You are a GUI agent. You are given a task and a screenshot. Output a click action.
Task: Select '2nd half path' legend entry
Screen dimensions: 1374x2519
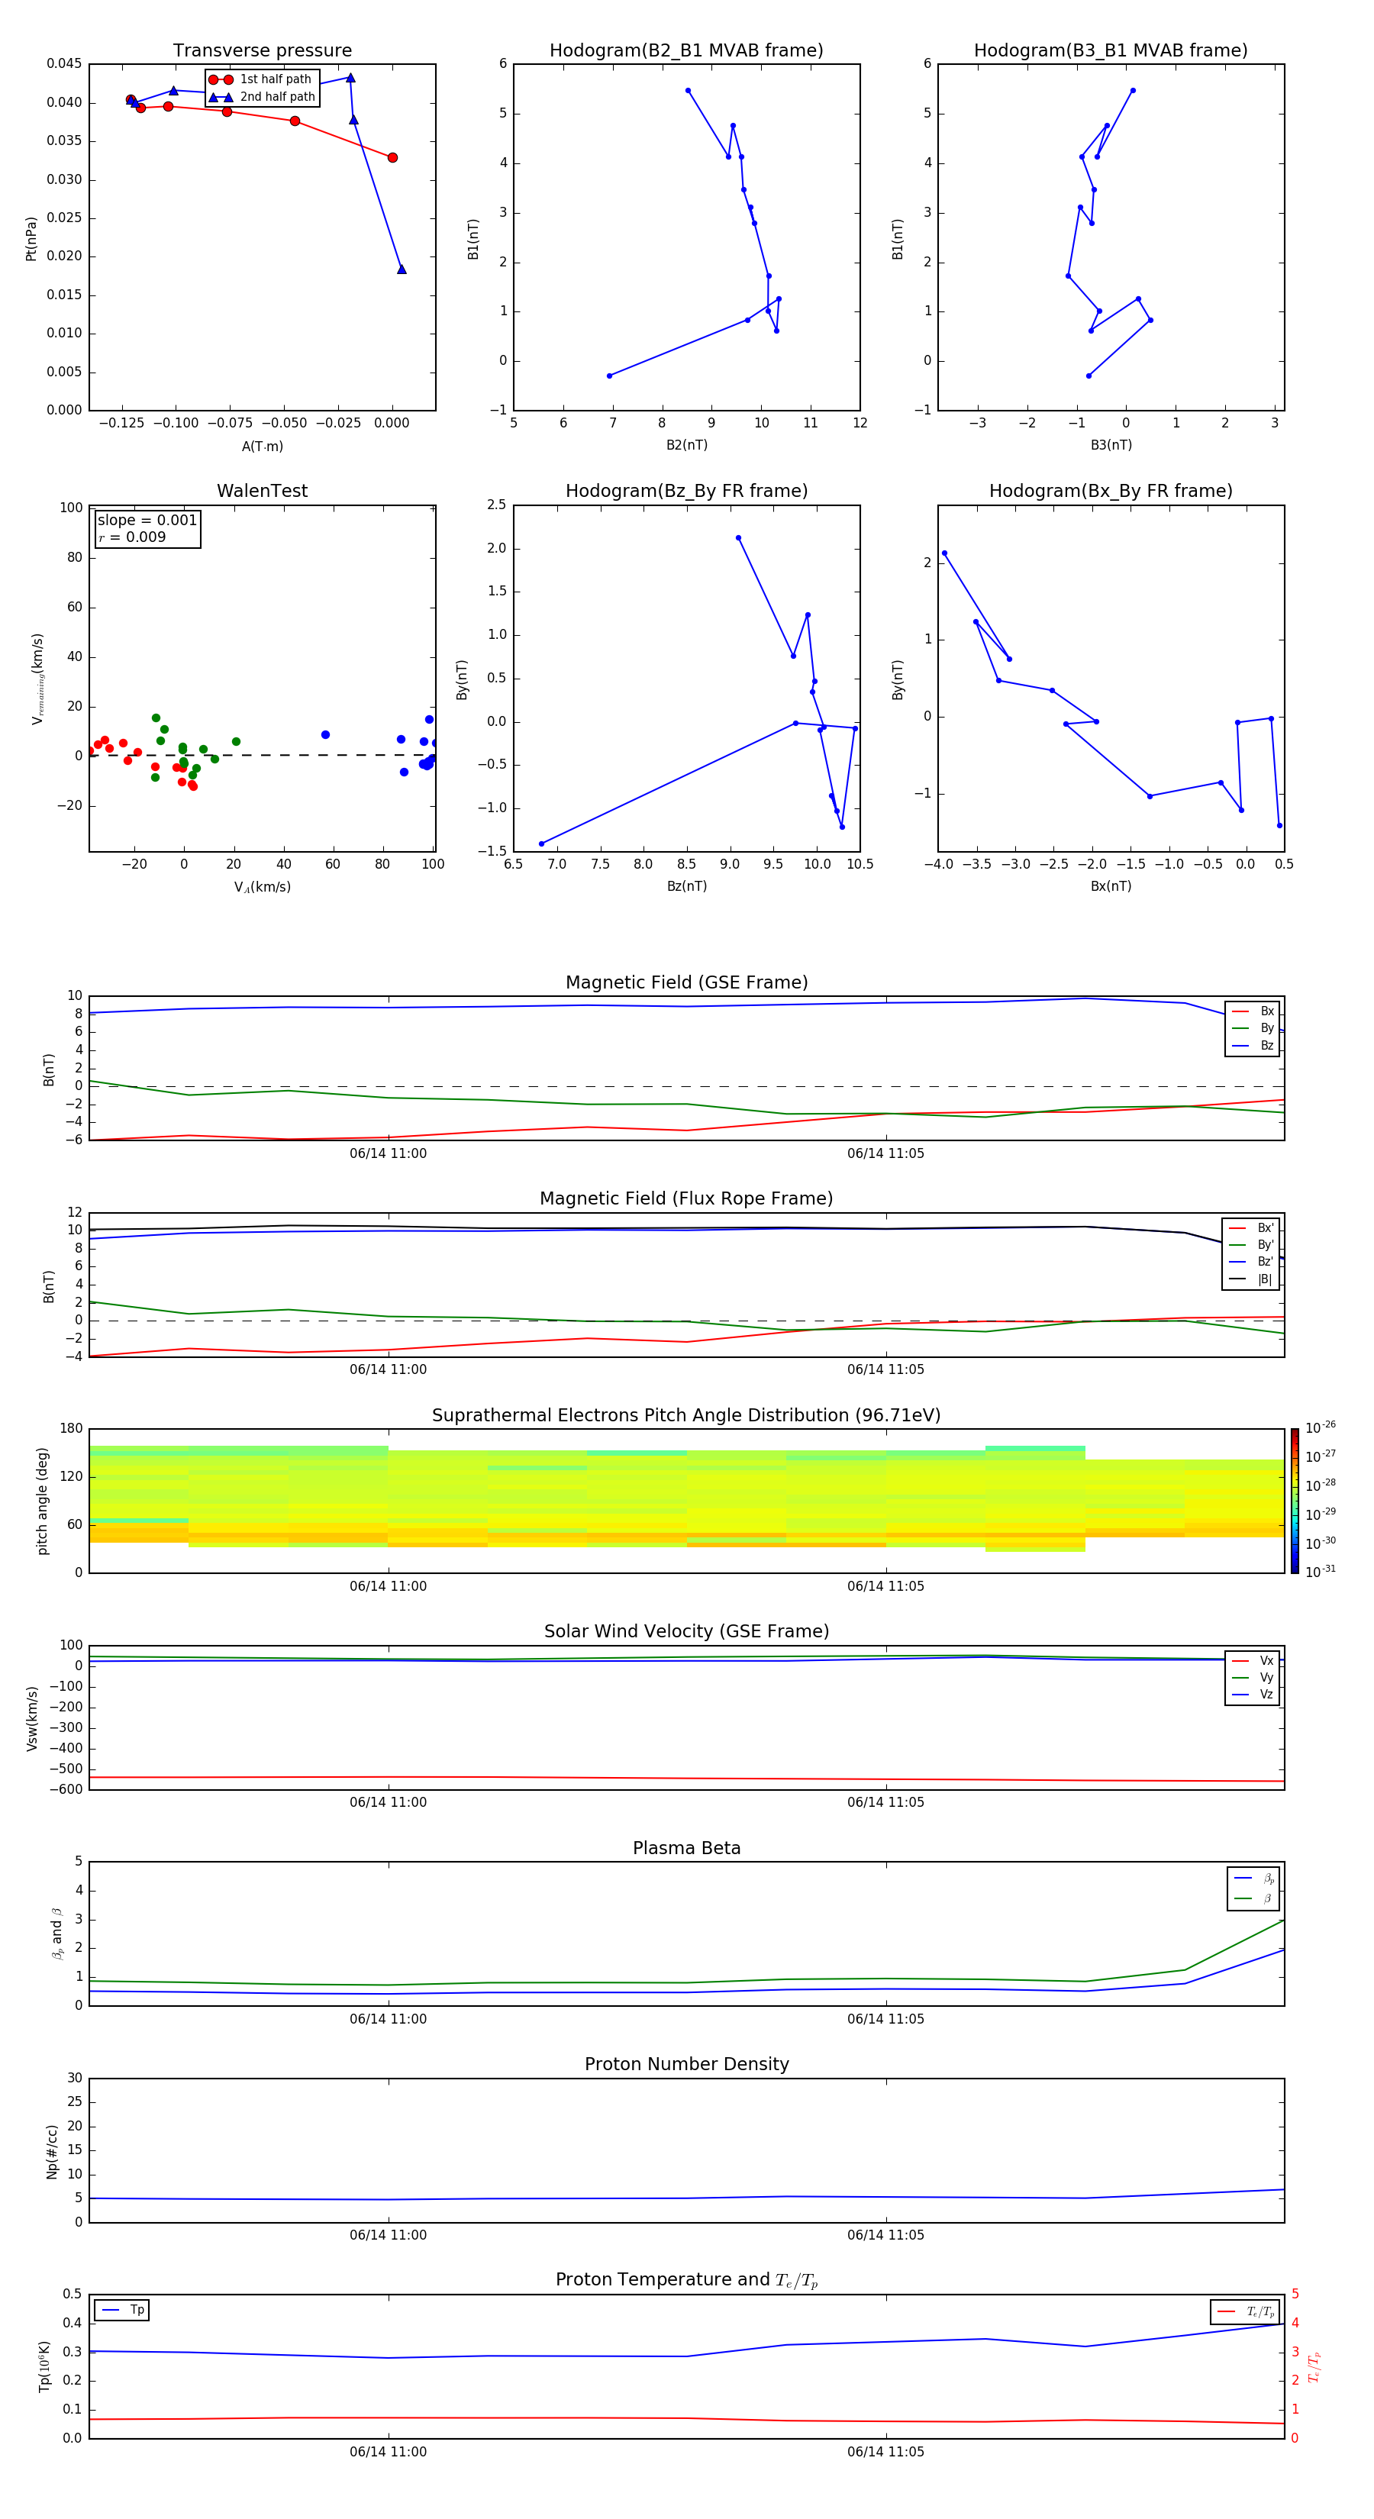click(262, 97)
